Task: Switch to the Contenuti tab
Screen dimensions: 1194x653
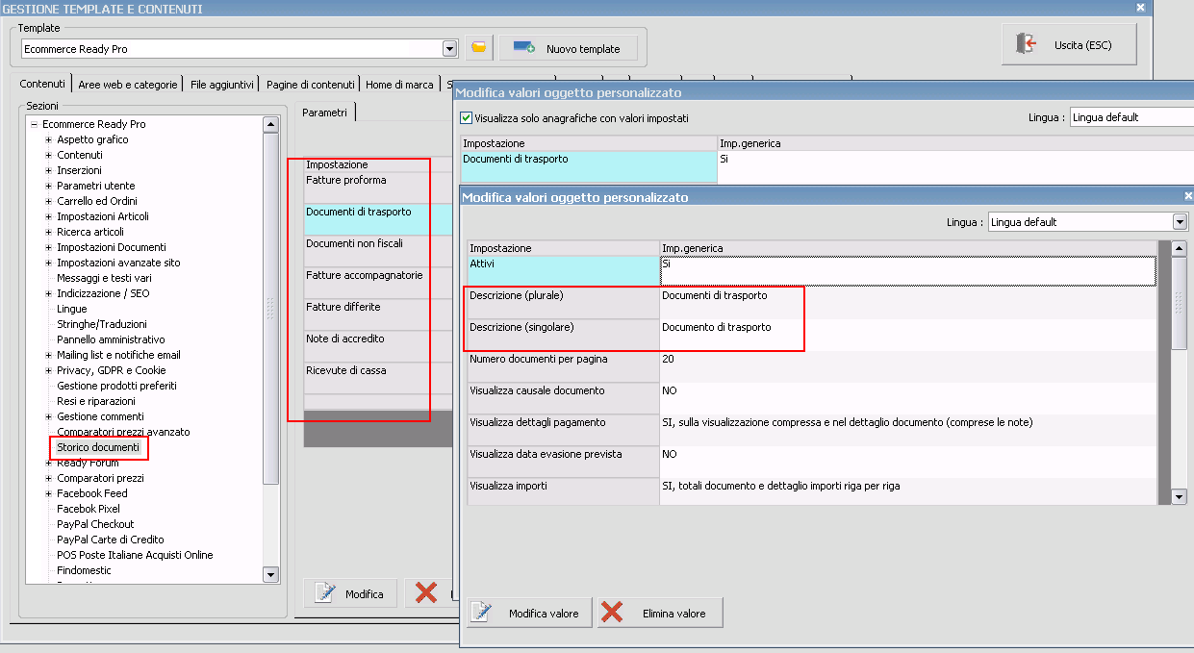Action: point(42,84)
